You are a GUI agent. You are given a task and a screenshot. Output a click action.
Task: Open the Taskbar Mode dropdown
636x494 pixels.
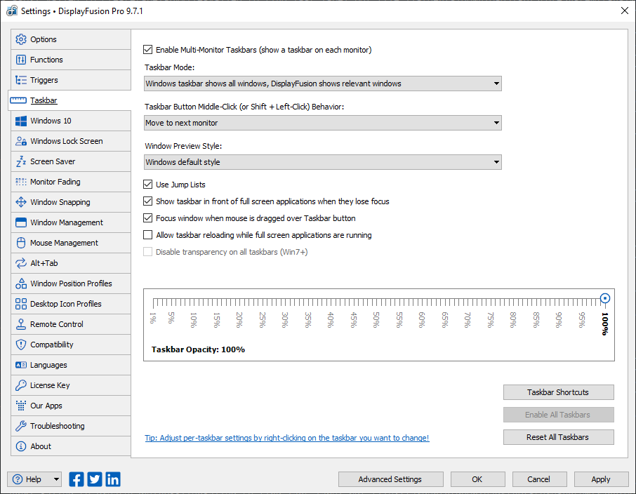323,84
